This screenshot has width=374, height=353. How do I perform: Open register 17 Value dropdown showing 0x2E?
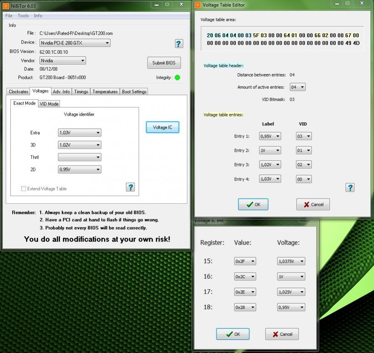click(245, 292)
